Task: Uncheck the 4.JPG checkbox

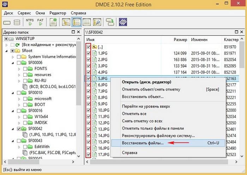Action: pyautogui.click(x=89, y=72)
